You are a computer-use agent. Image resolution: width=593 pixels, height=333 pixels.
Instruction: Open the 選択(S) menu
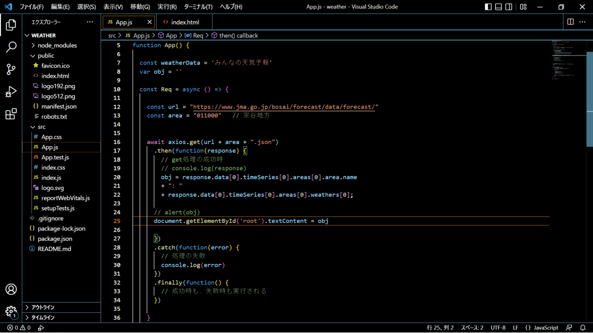[x=86, y=7]
